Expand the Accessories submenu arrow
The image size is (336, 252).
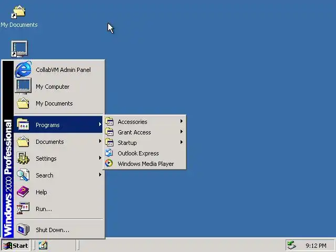pyautogui.click(x=182, y=121)
